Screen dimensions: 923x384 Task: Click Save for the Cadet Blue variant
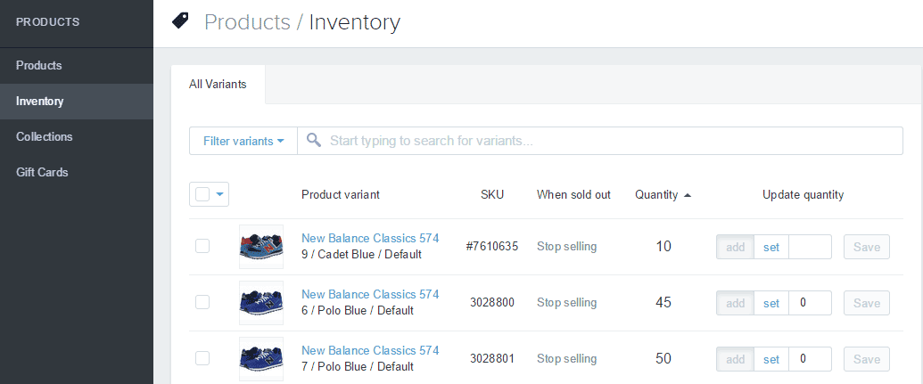click(x=867, y=247)
